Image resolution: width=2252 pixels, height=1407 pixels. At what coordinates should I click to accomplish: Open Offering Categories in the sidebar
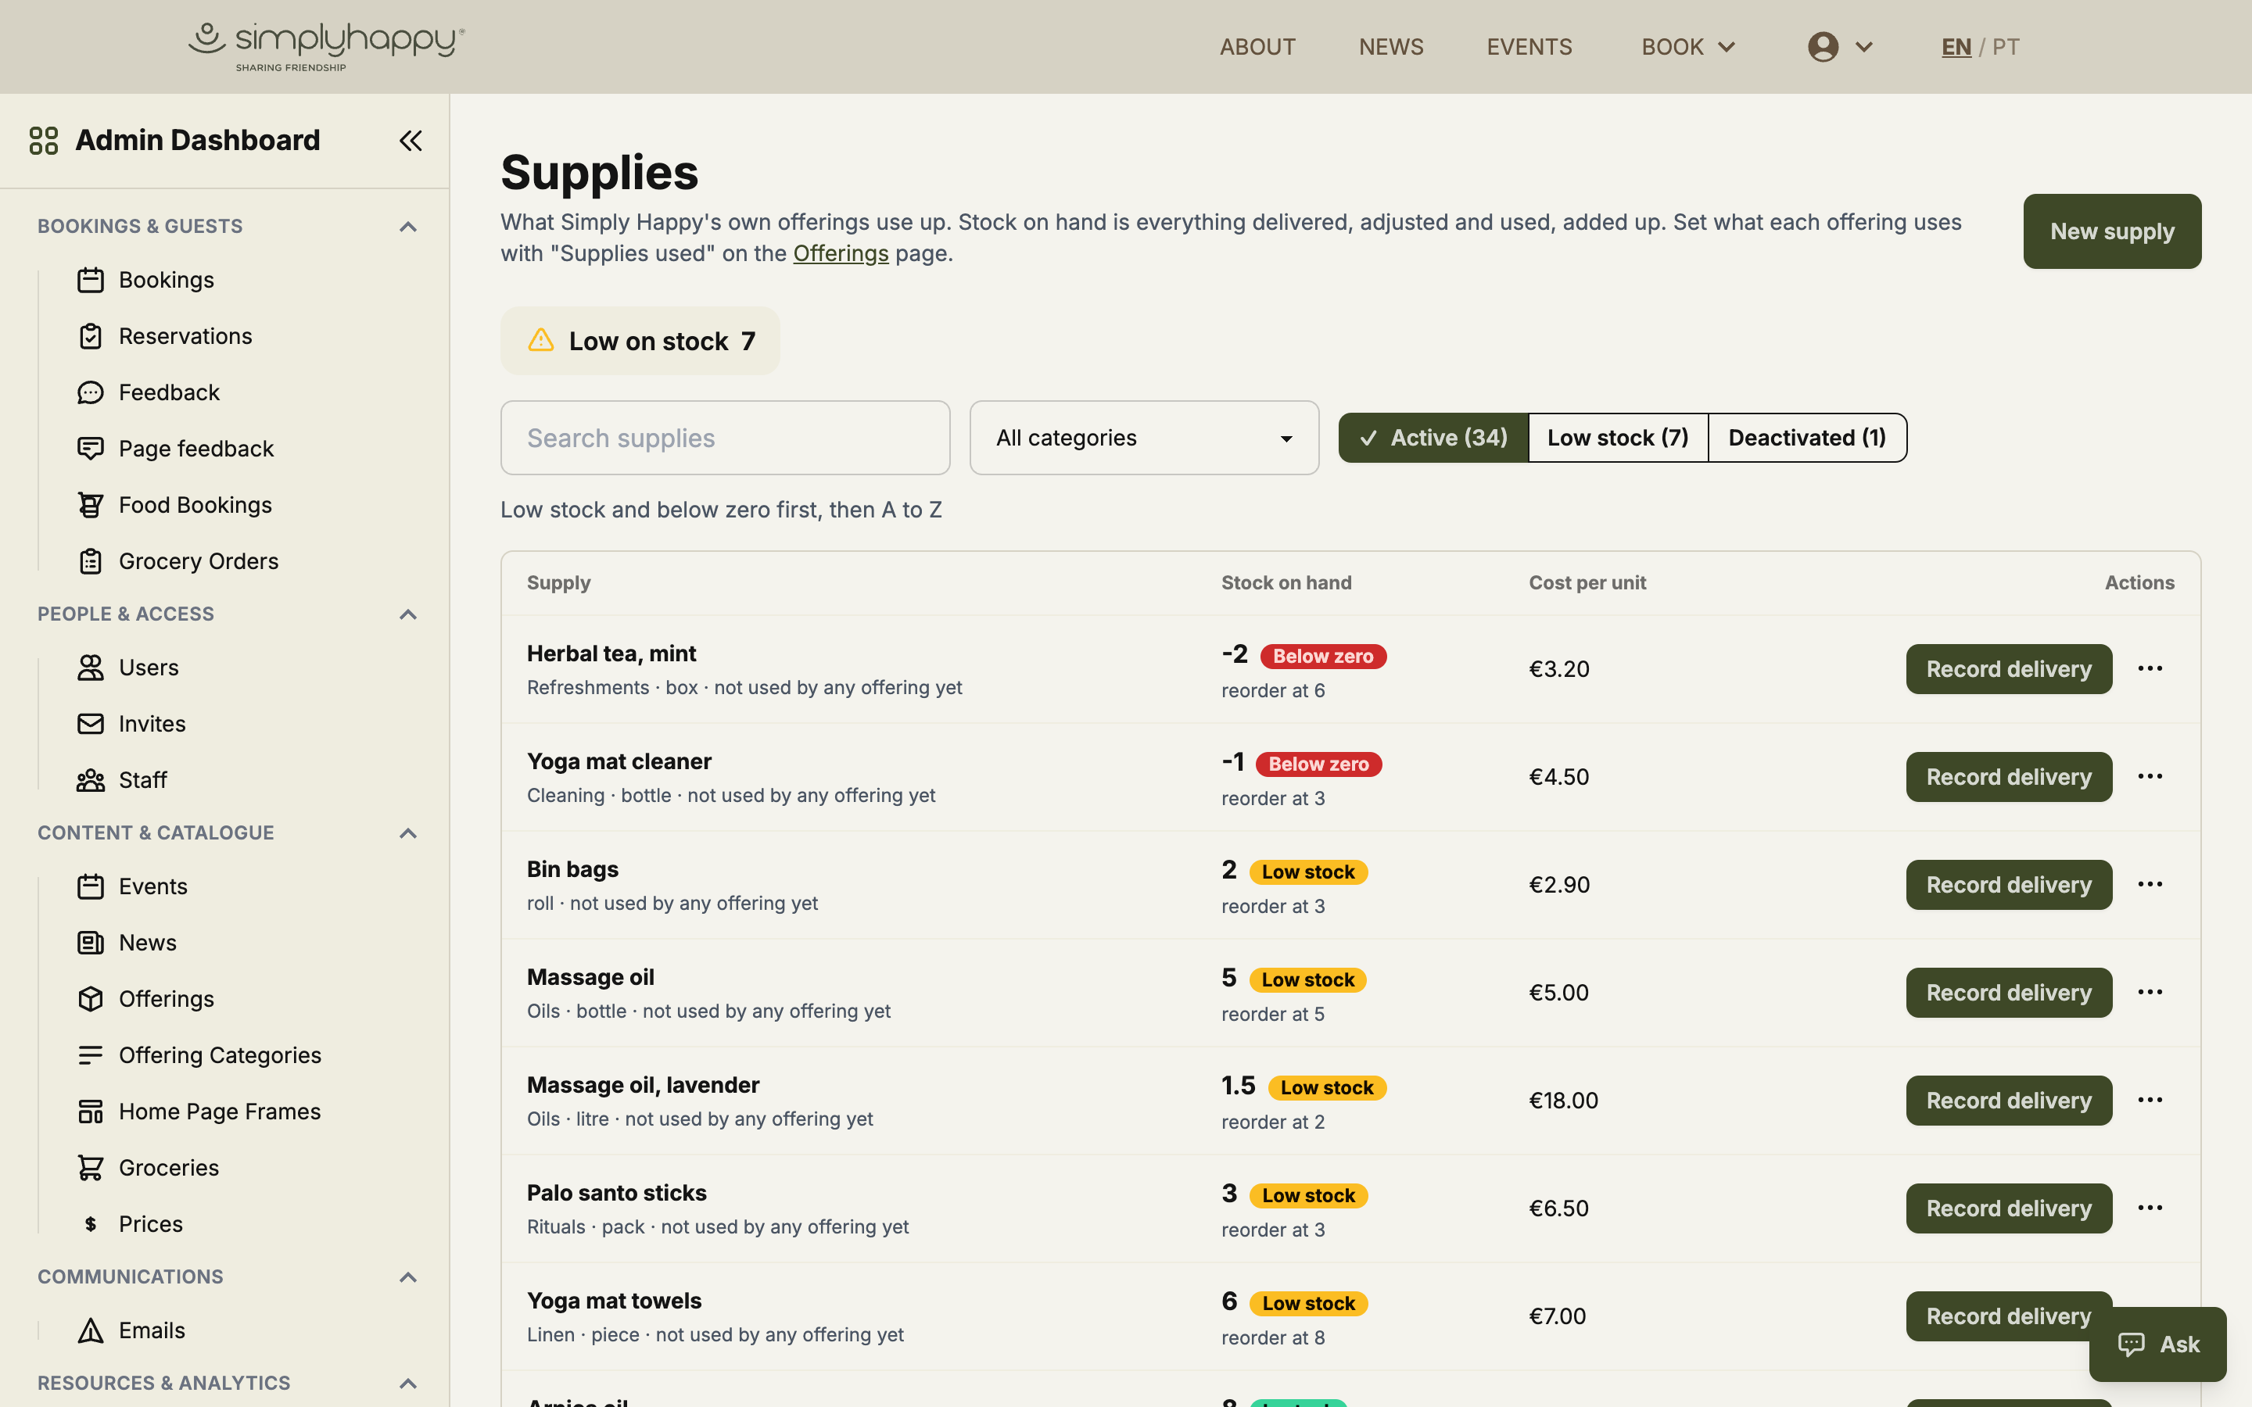pyautogui.click(x=220, y=1055)
